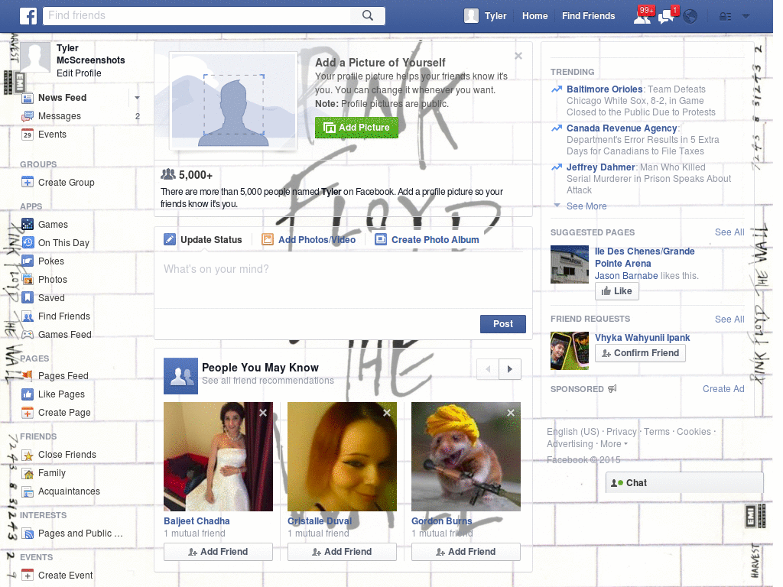Screen dimensions: 783x587
Task: Go to Home in top bar
Action: coord(534,16)
